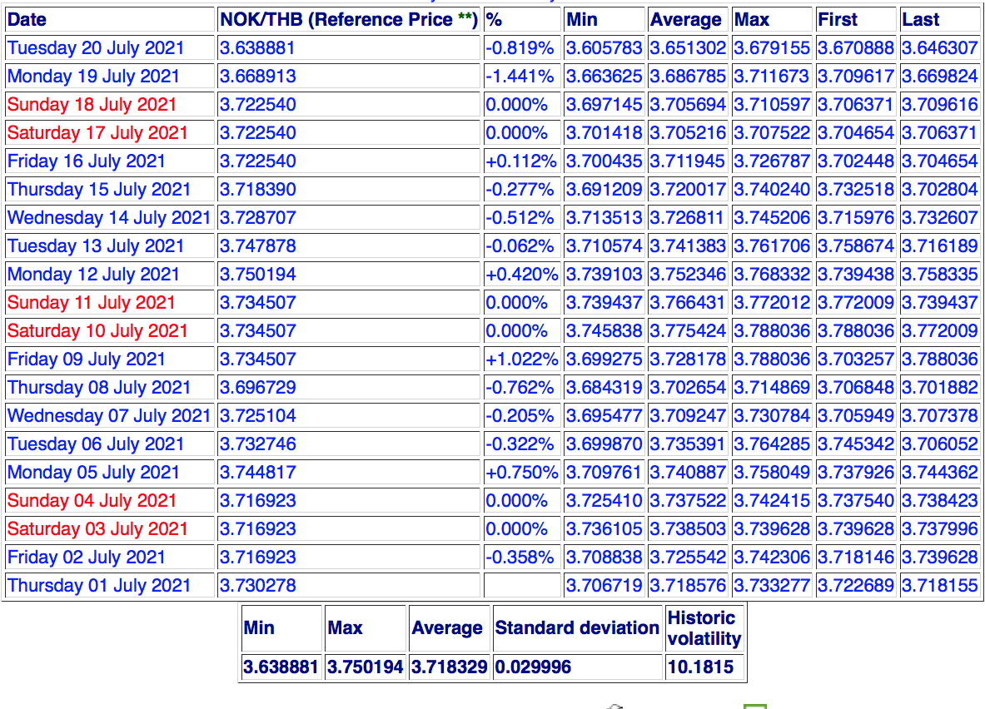Open Wednesday 14 July 2021 entry
The width and height of the screenshot is (985, 709).
point(108,218)
